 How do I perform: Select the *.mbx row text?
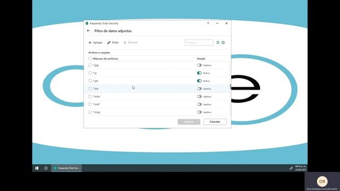(96, 97)
